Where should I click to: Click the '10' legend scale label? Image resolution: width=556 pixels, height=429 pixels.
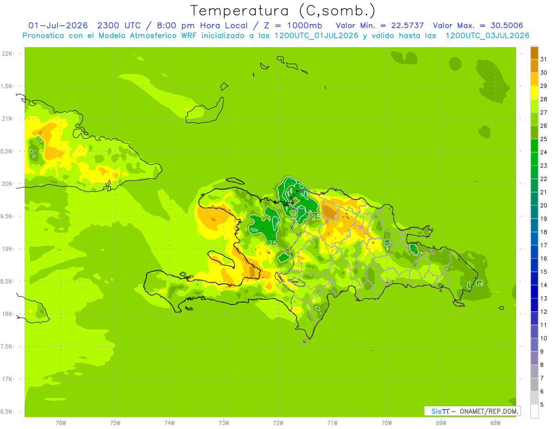543,338
